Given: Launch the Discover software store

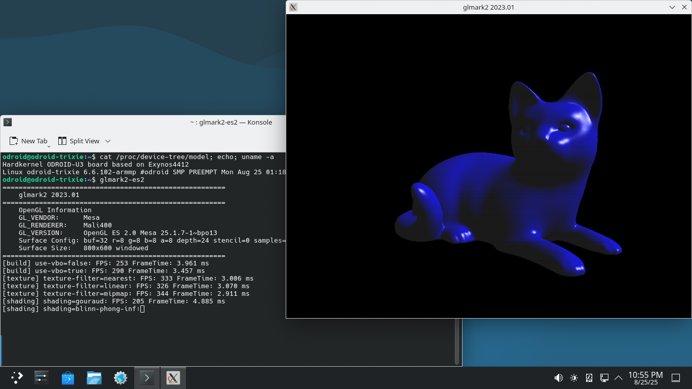Looking at the screenshot, I should (68, 377).
